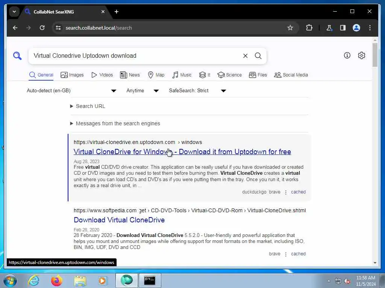Open the Chrome Labs flask icon
Image resolution: width=385 pixels, height=288 pixels.
(x=329, y=28)
